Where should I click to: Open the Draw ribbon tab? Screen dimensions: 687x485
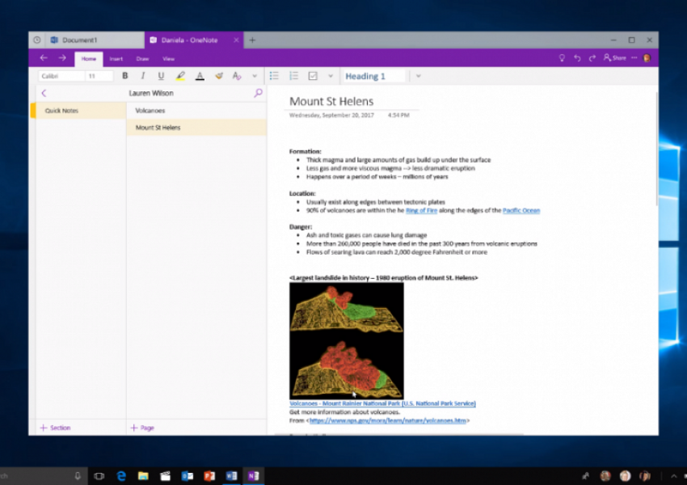point(142,59)
